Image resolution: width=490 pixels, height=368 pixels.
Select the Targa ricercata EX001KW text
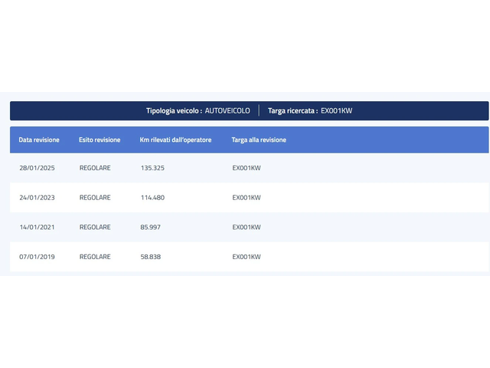pyautogui.click(x=310, y=111)
